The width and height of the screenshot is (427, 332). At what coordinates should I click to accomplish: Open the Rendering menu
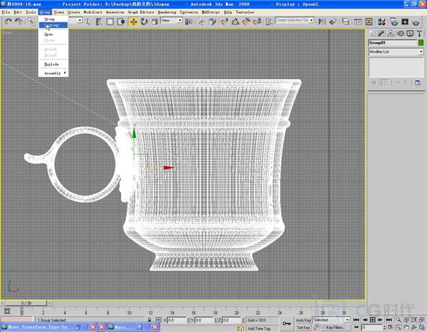167,12
